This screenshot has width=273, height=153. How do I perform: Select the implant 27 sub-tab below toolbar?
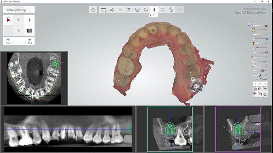click(x=154, y=15)
